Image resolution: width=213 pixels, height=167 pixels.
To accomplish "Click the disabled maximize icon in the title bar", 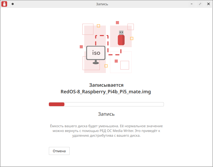I will click(x=200, y=4).
